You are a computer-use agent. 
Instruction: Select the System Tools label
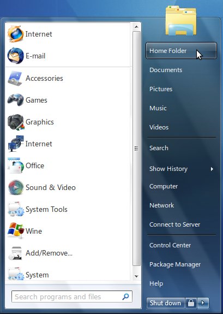click(x=46, y=209)
